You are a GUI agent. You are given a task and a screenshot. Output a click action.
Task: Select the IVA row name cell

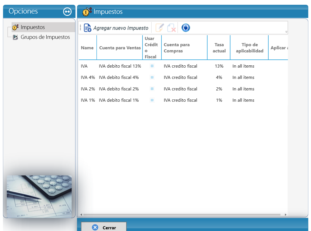(84, 66)
